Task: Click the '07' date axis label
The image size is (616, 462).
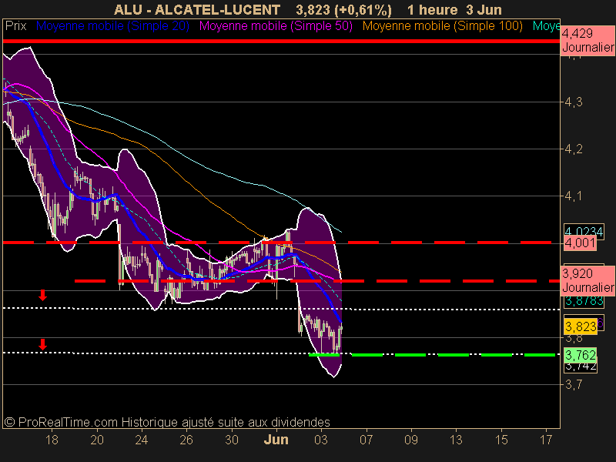Action: (x=367, y=439)
